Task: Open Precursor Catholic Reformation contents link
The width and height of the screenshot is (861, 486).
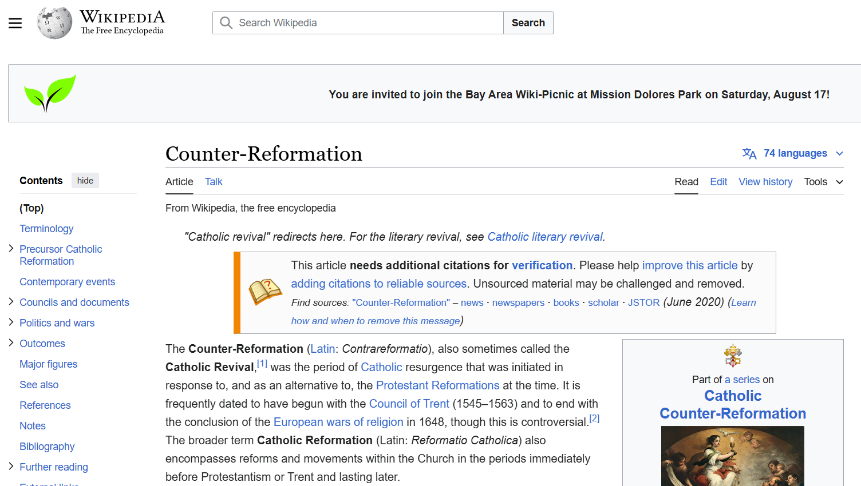Action: (61, 255)
